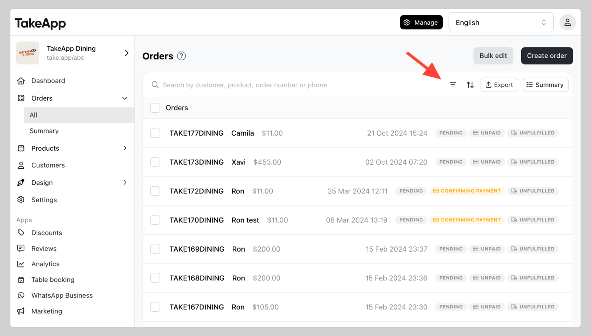591x336 pixels.
Task: Click the Marketing megaphone icon
Action: [21, 311]
